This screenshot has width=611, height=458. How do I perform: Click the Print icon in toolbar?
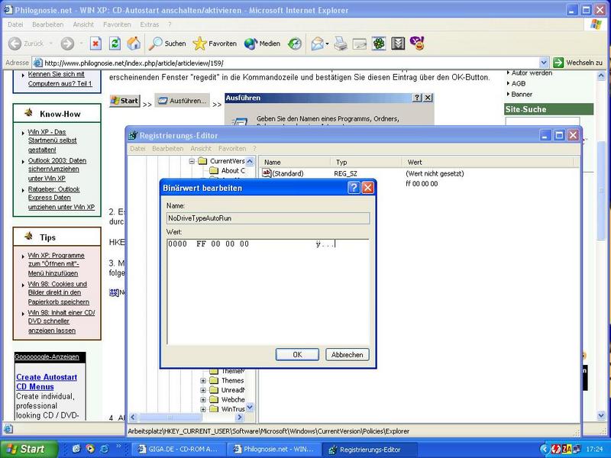click(x=339, y=44)
